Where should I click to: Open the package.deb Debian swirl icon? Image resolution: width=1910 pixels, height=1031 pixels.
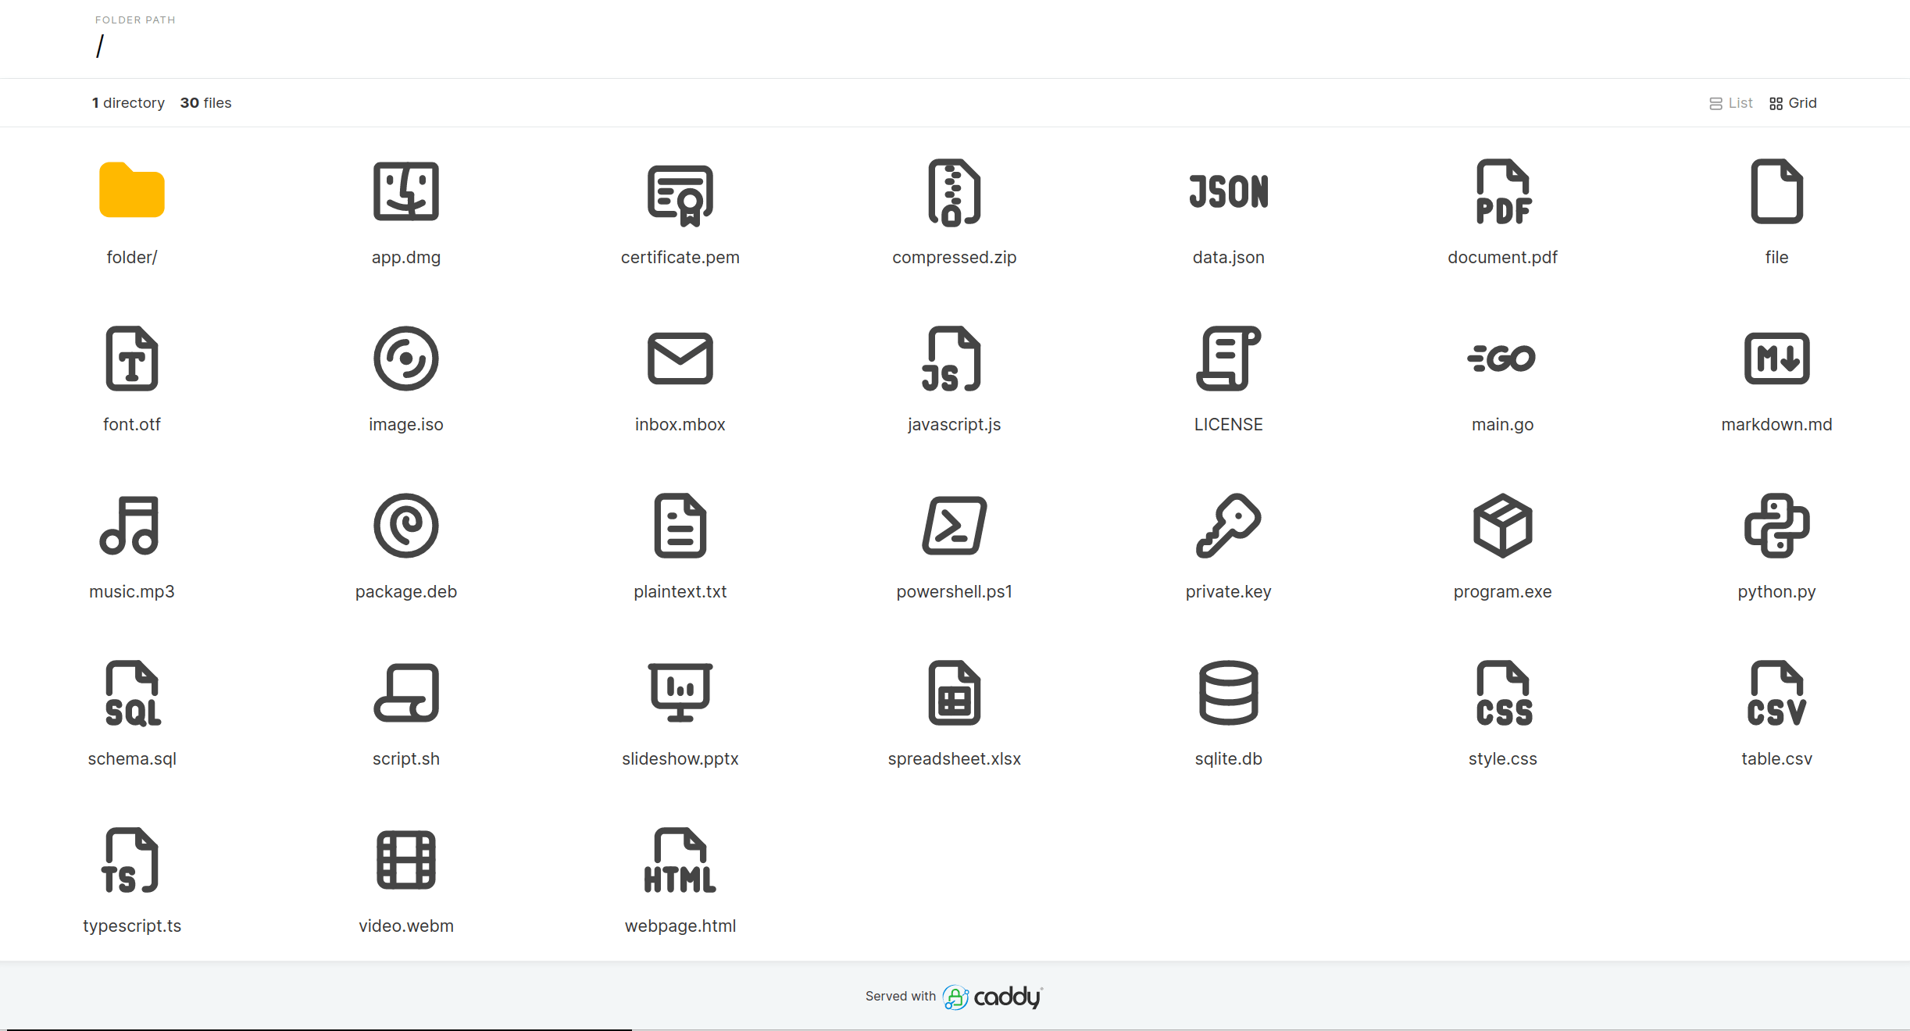(405, 525)
